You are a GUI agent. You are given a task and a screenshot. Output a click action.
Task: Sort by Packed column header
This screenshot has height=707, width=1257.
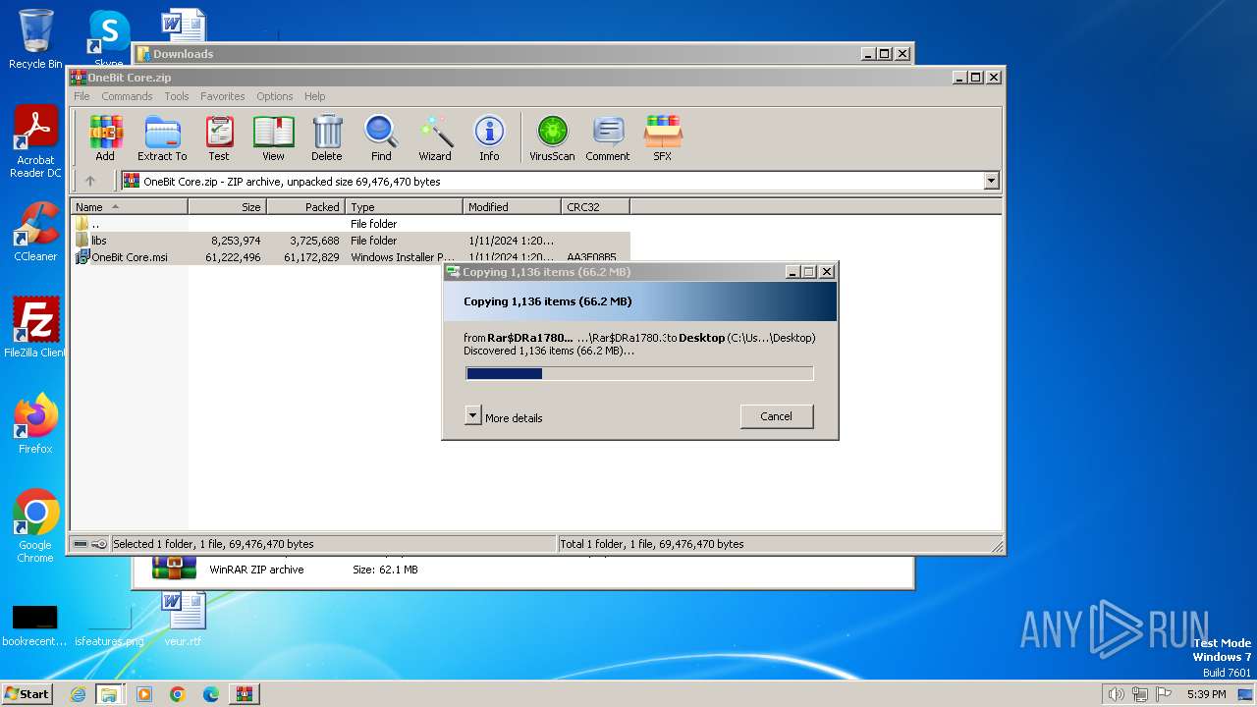305,206
